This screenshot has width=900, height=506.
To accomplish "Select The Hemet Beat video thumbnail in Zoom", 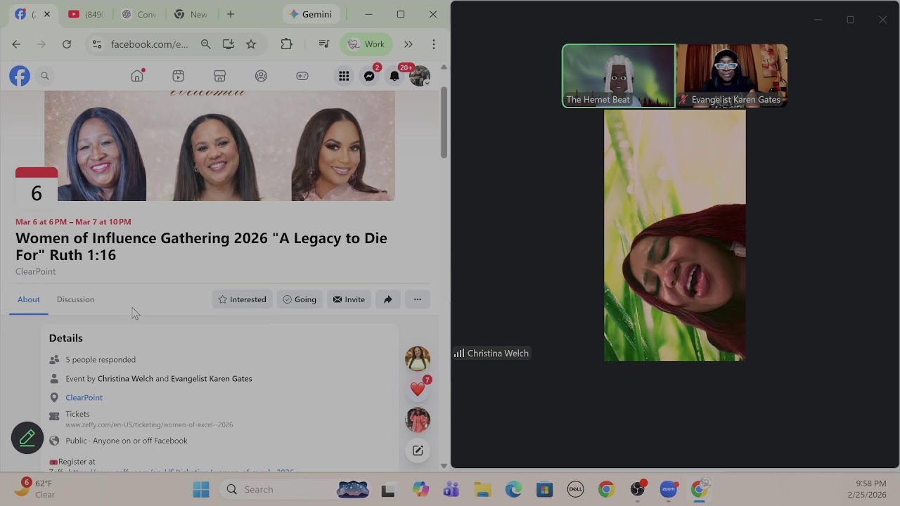I will pyautogui.click(x=619, y=76).
